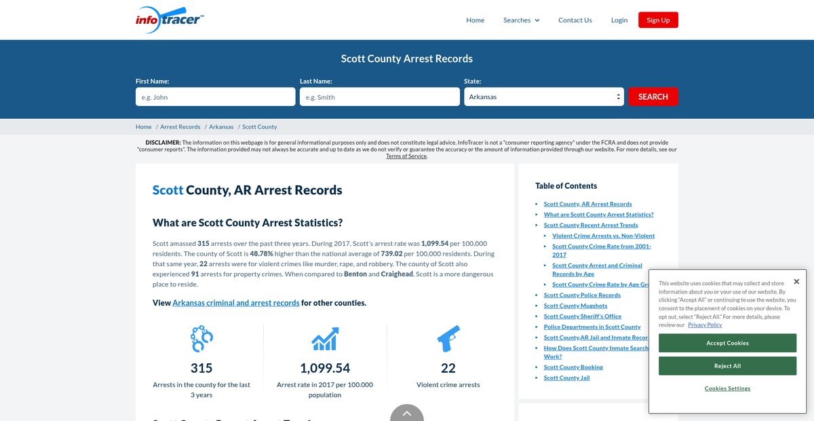Viewport: 814px width, 421px height.
Task: Click the Reject All cookies button
Action: click(727, 366)
